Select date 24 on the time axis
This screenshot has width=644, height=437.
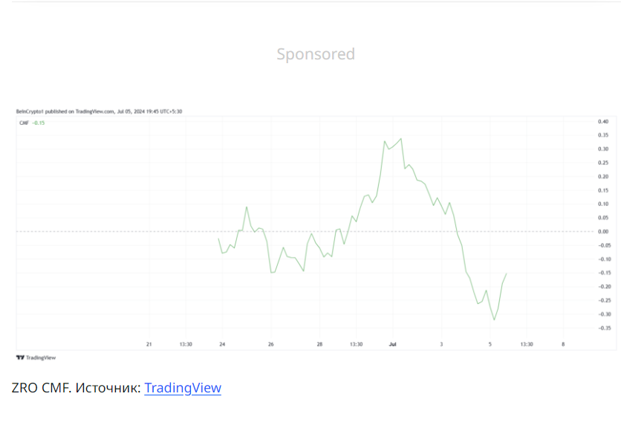(222, 344)
